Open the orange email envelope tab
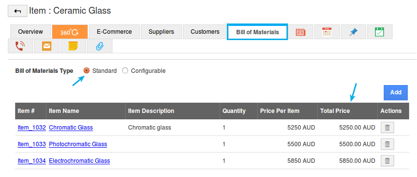417x177 pixels. (x=46, y=46)
